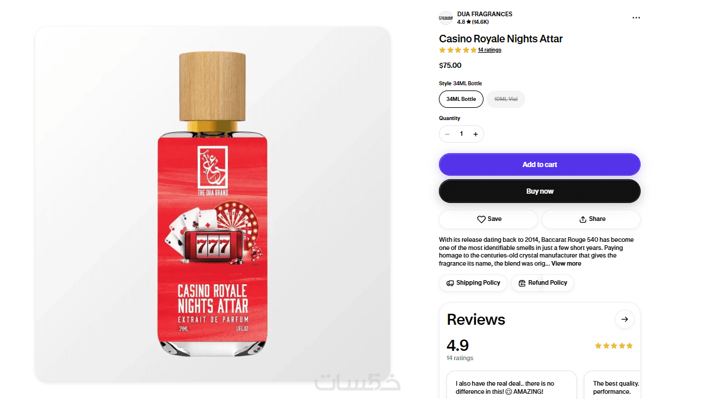Click the DUA FRAGRANCES shop name

coord(485,14)
